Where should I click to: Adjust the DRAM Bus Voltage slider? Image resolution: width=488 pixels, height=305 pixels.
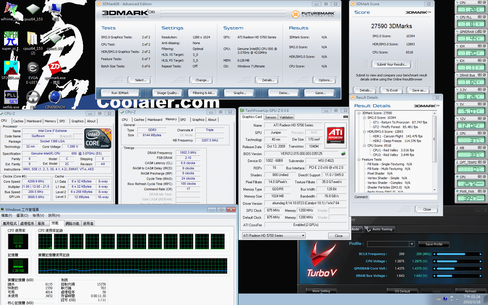click(x=458, y=276)
